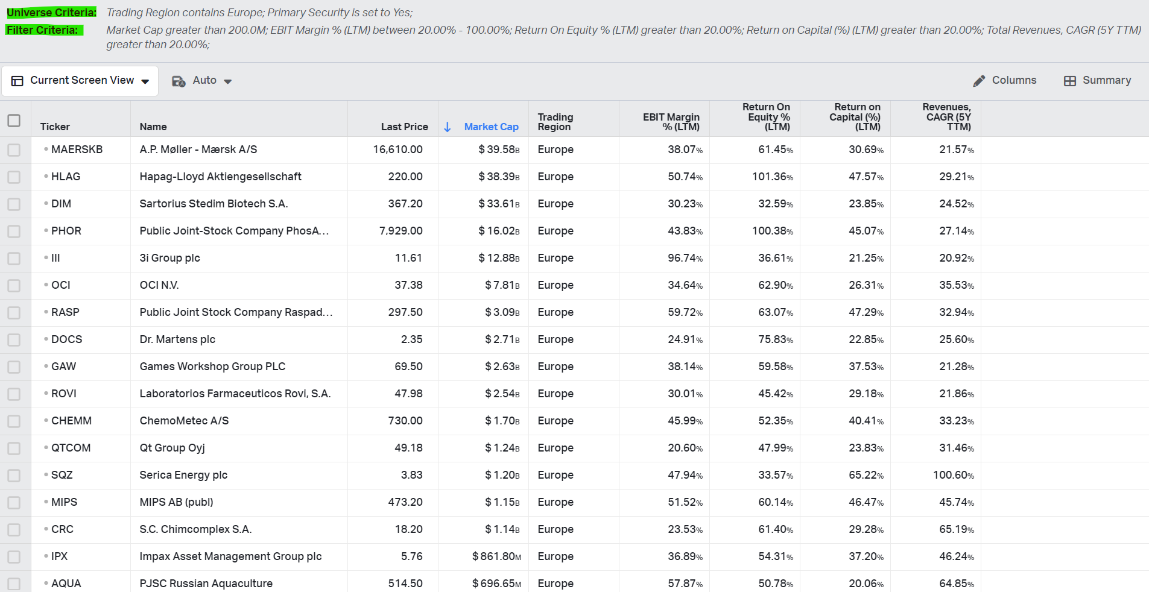Select Dr. Martens plc name
This screenshot has width=1149, height=592.
[x=177, y=339]
